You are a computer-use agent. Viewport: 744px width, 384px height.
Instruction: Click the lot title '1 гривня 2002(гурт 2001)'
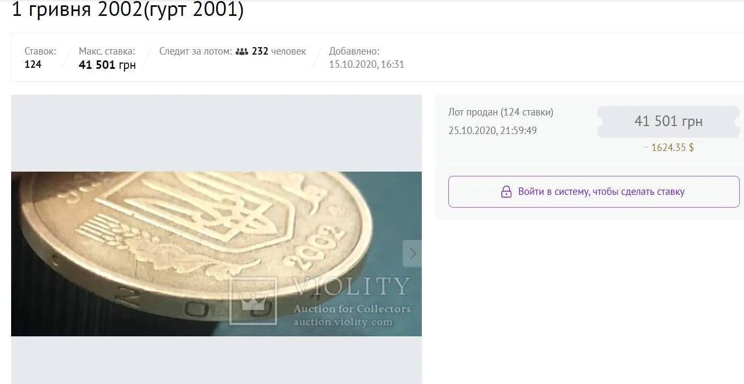[x=128, y=10]
